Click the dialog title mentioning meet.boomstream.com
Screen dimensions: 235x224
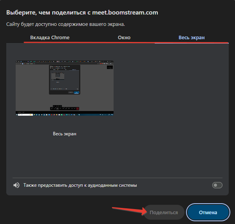[x=82, y=13]
